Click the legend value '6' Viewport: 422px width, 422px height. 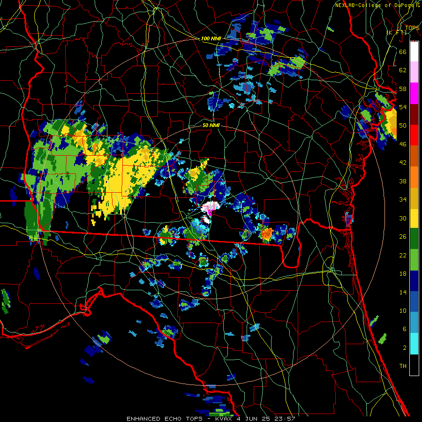pyautogui.click(x=404, y=329)
